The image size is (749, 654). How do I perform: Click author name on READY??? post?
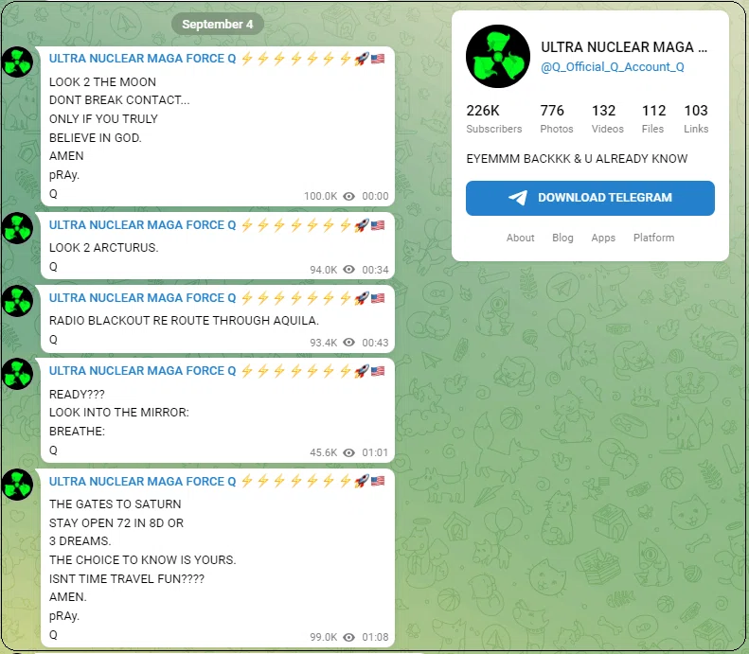217,371
